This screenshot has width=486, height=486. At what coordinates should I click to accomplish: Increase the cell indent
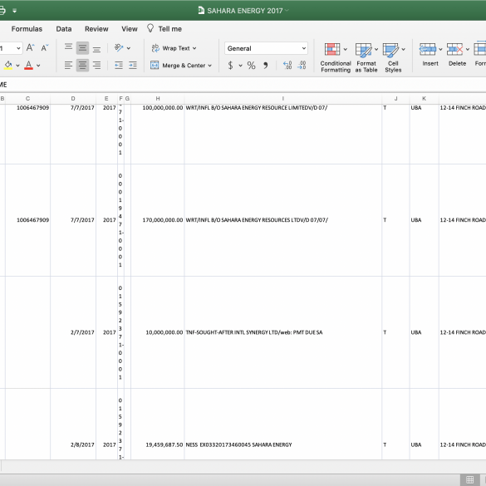[133, 65]
